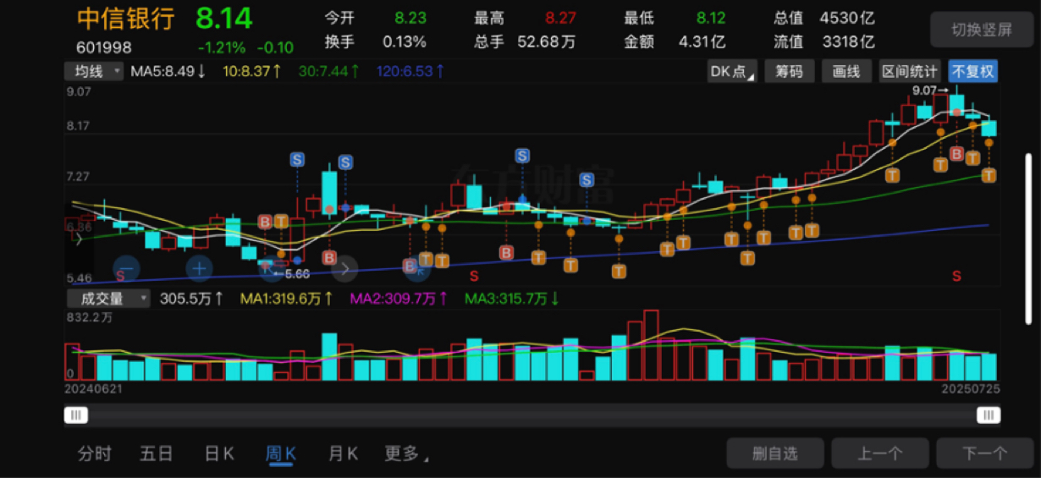The image size is (1041, 478).
Task: Go to previous stock with 上一个
Action: 880,454
